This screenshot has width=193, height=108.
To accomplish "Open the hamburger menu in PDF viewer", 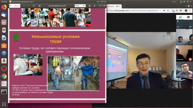I will tap(95, 6).
